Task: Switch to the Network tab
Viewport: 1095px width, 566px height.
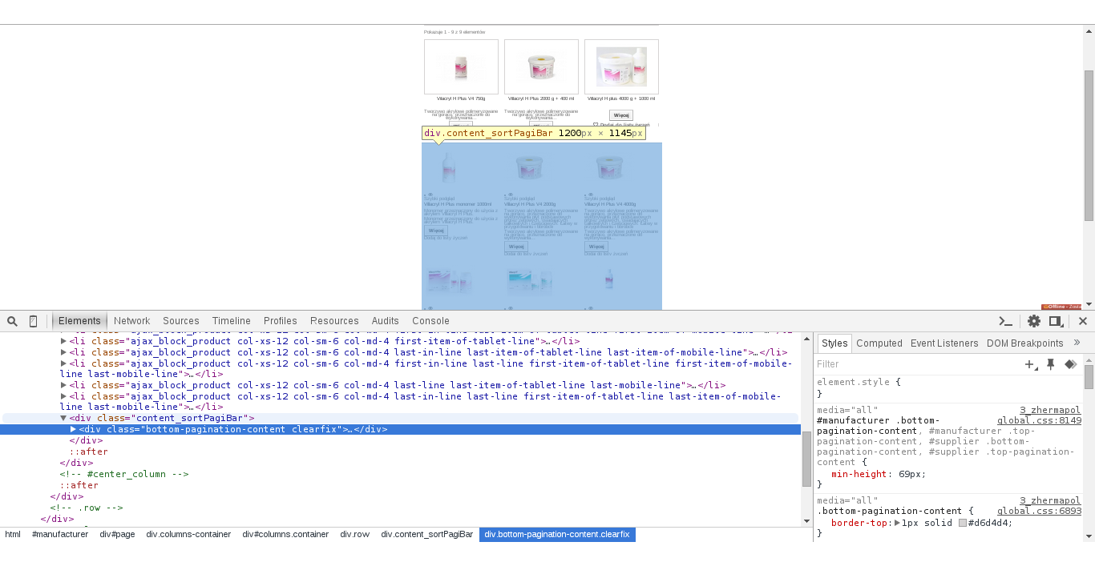Action: pyautogui.click(x=131, y=321)
